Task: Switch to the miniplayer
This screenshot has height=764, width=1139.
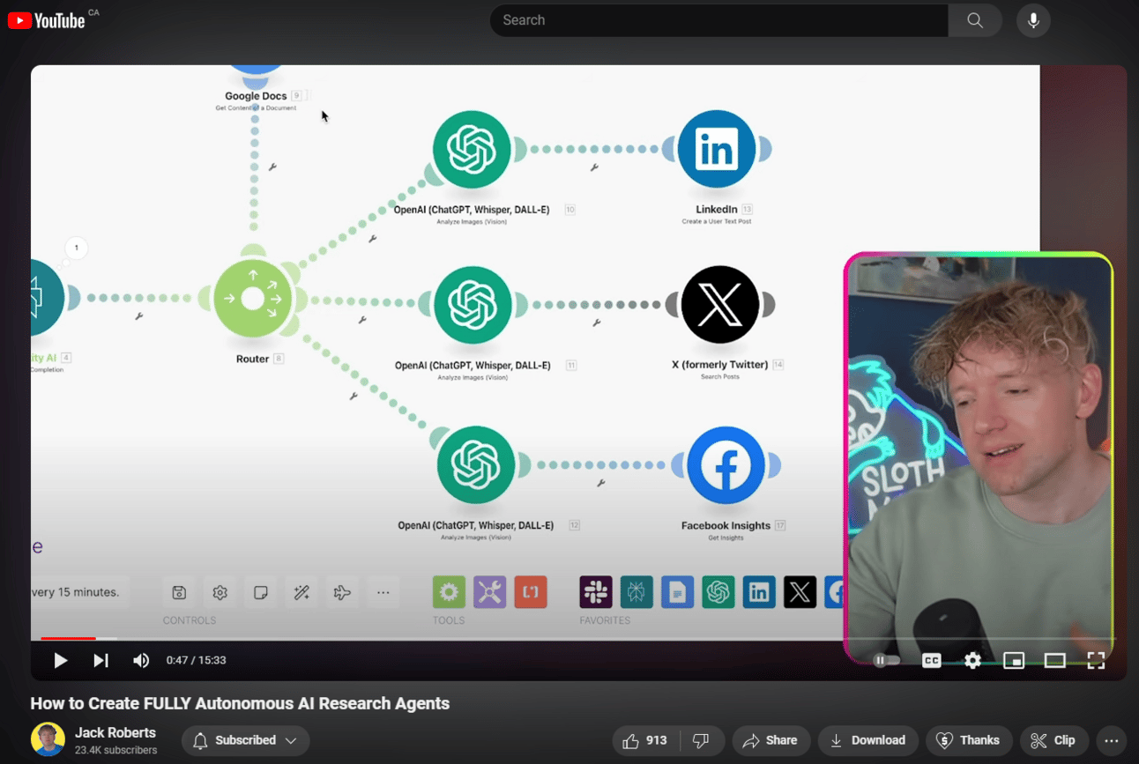Action: [1014, 660]
